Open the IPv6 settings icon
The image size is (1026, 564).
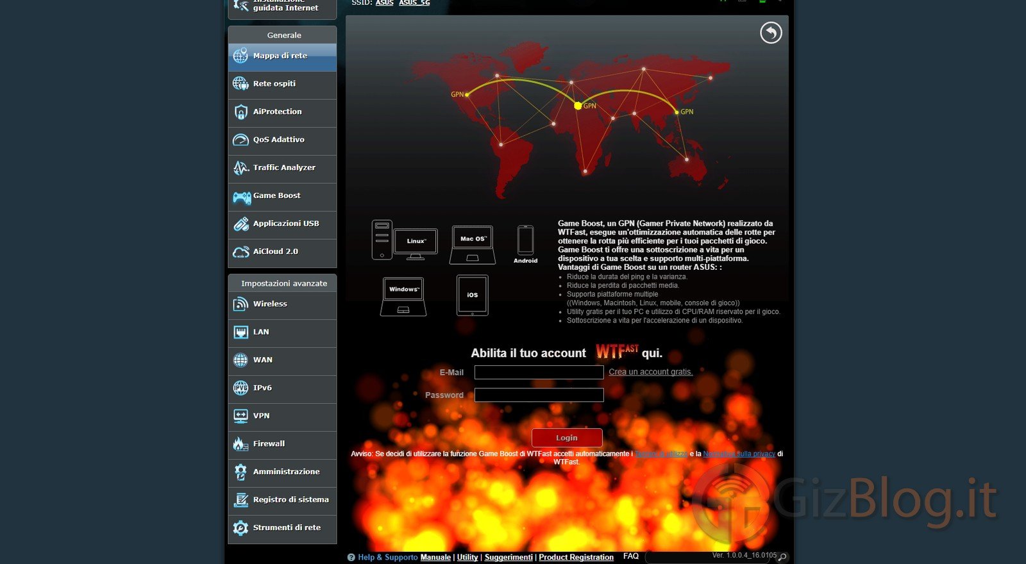point(240,388)
